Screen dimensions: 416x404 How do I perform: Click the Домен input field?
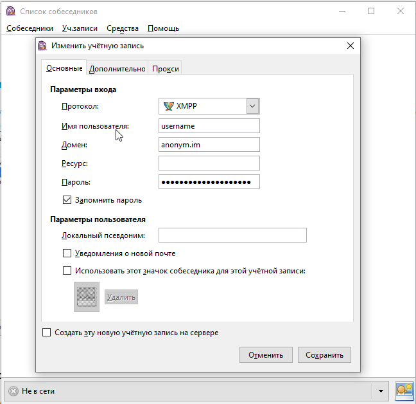click(x=209, y=145)
